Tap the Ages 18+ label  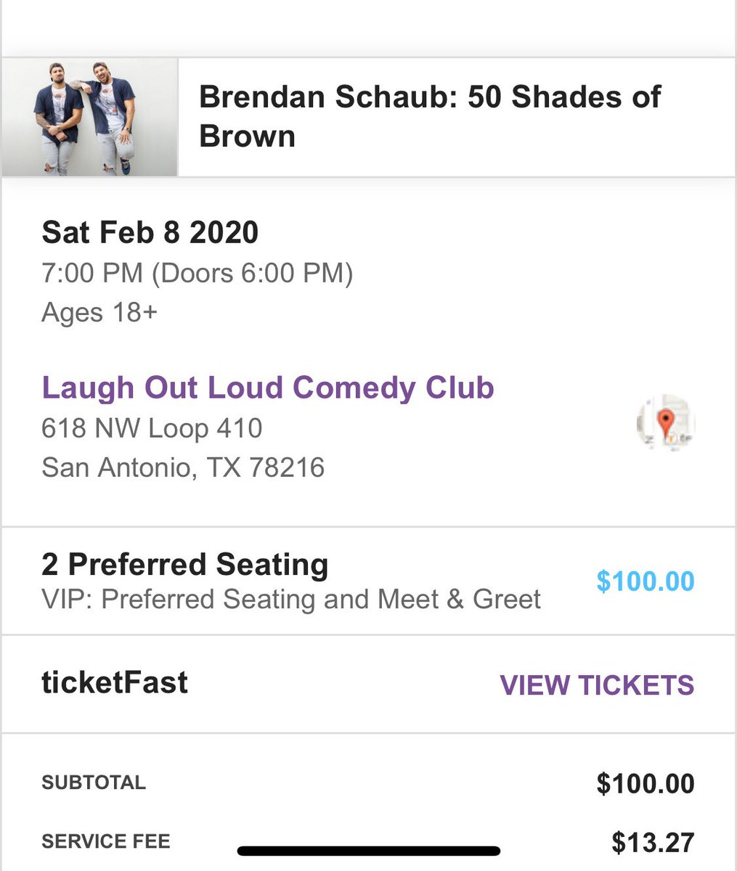99,313
